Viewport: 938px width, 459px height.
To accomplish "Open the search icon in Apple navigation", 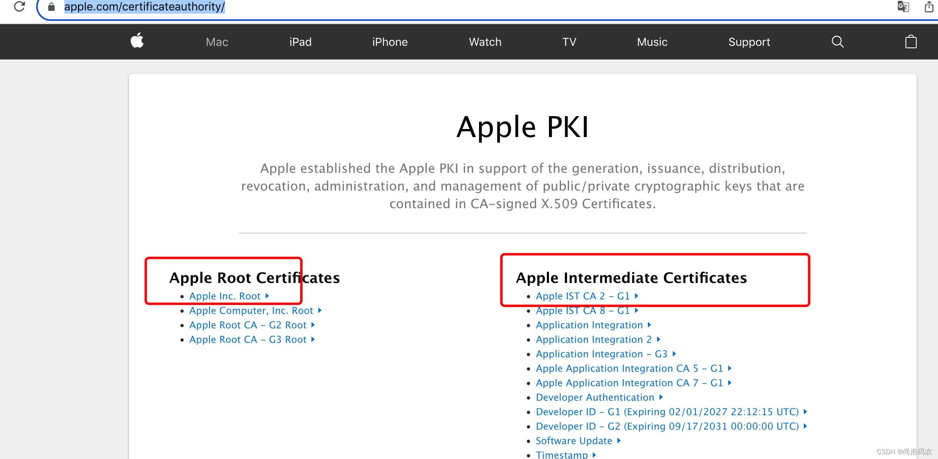I will pyautogui.click(x=837, y=41).
